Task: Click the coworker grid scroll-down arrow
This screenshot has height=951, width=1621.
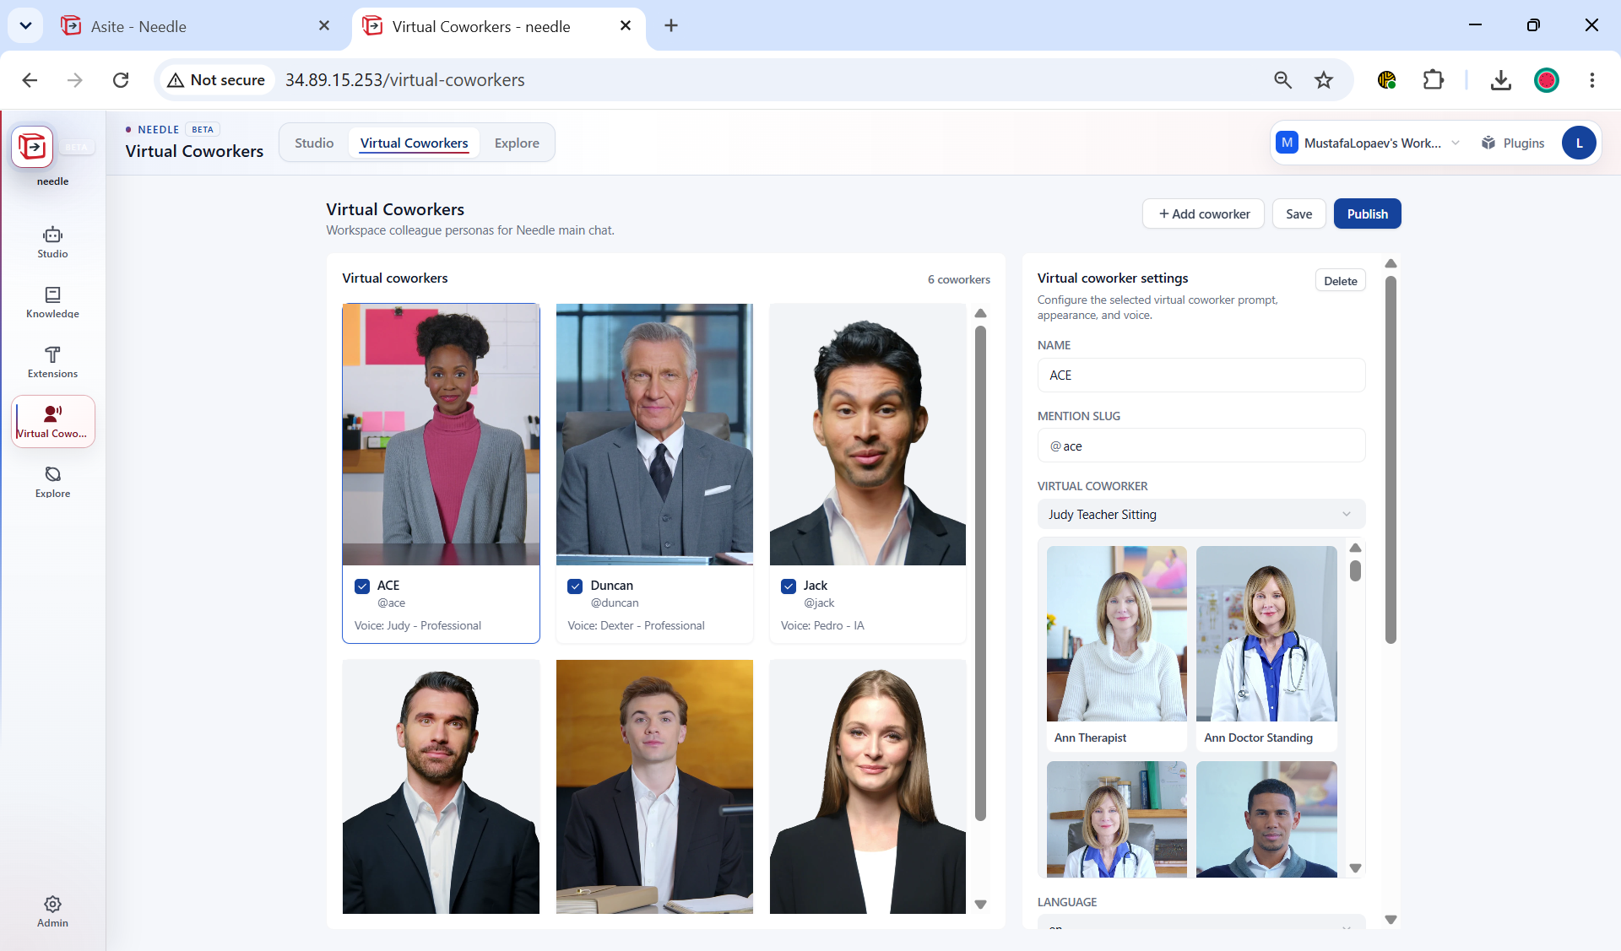Action: click(x=980, y=904)
